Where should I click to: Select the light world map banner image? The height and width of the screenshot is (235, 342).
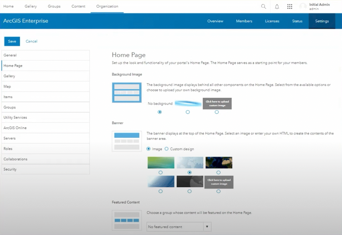pos(190,163)
